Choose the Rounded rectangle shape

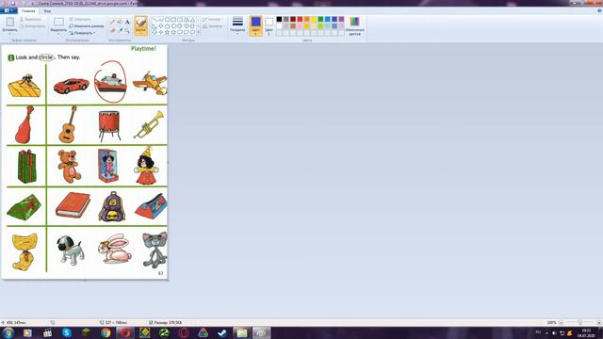tap(180, 20)
